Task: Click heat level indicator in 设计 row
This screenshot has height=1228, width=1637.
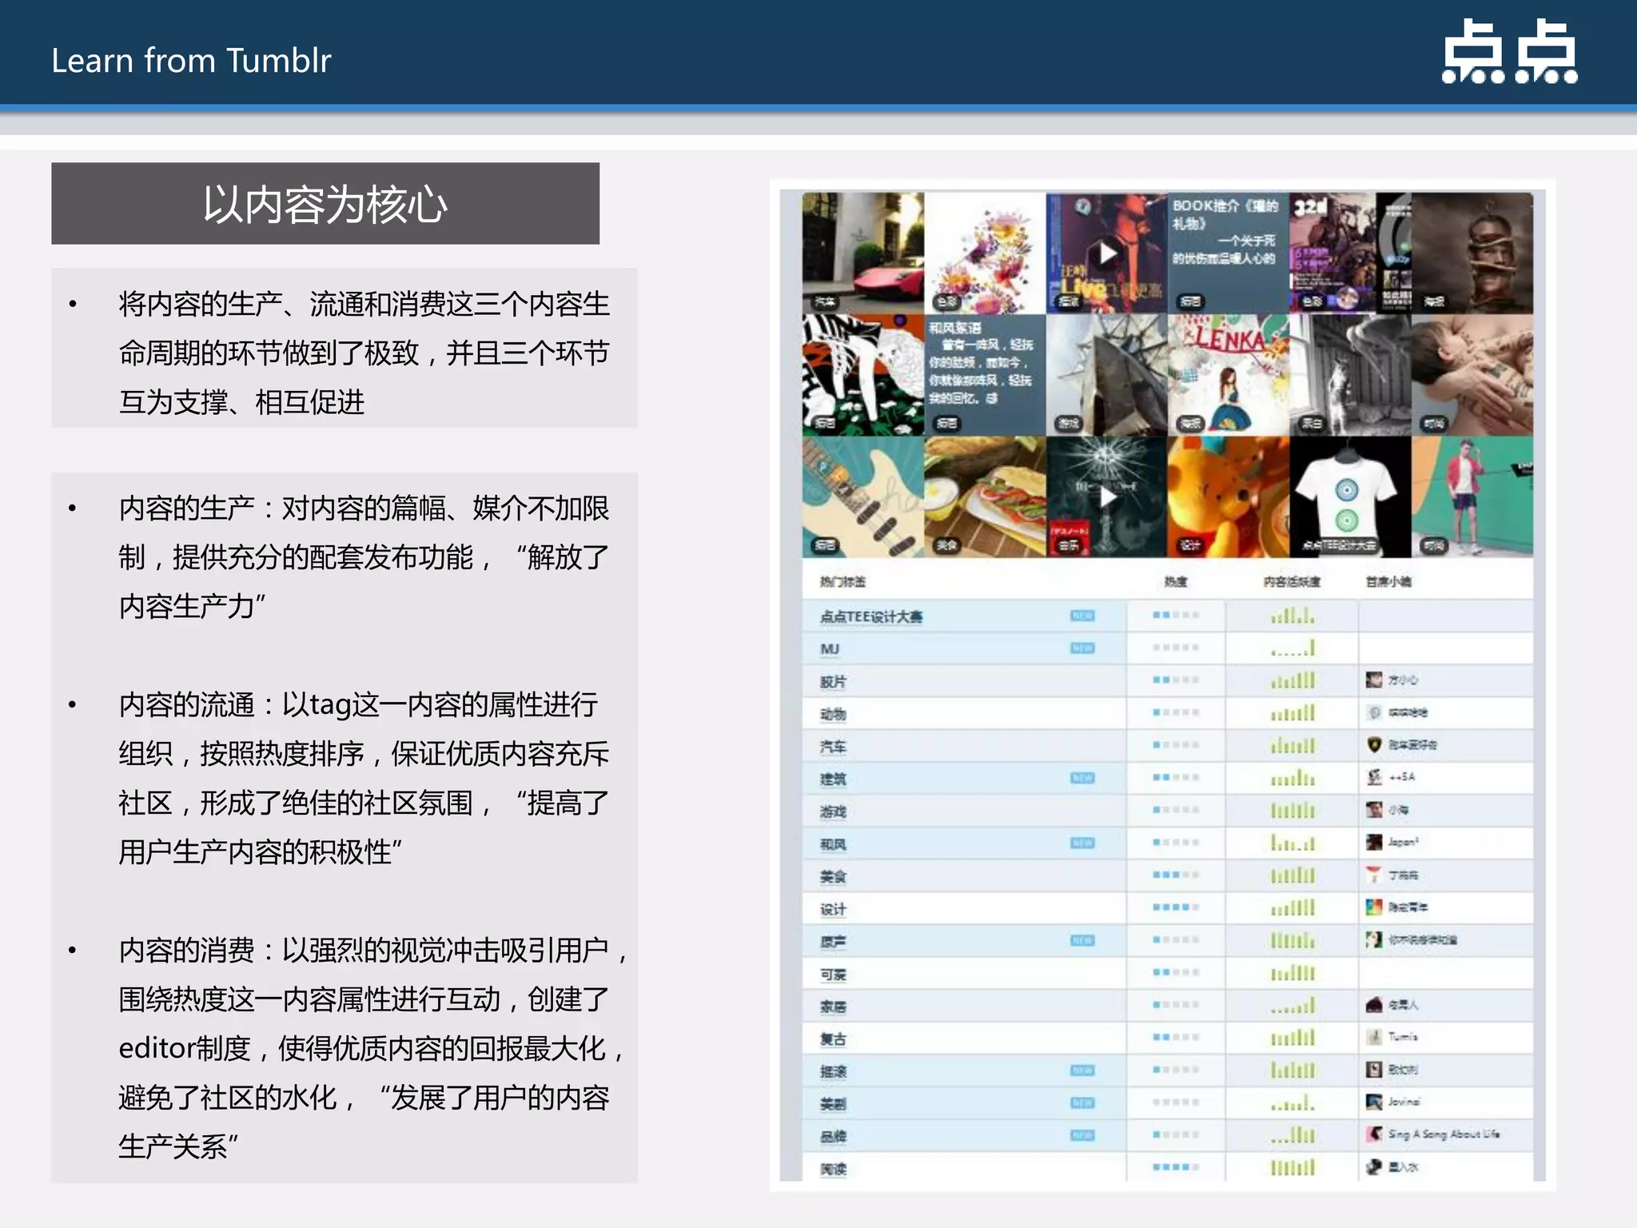Action: click(x=1176, y=907)
